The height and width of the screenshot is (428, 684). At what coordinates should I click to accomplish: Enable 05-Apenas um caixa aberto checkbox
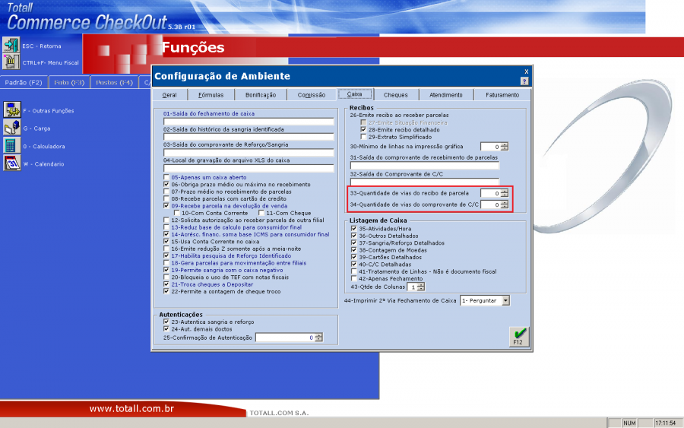166,176
